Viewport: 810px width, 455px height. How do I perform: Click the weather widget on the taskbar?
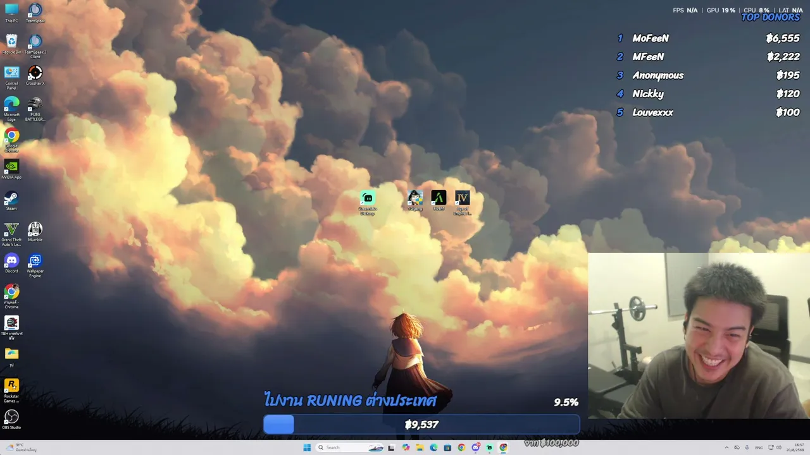pos(22,447)
